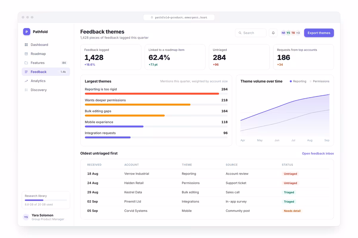Image resolution: width=358 pixels, height=238 pixels.
Task: Click the YS avatar in header
Action: pyautogui.click(x=288, y=33)
